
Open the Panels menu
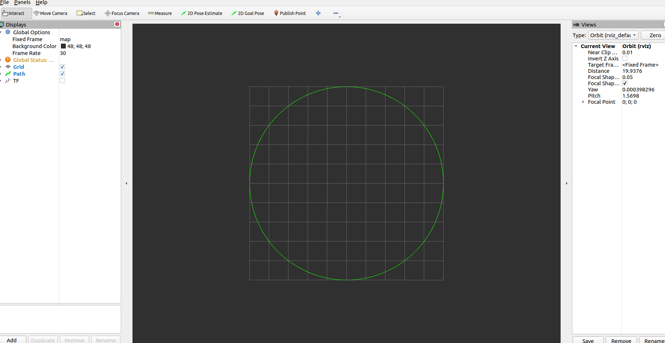point(22,3)
